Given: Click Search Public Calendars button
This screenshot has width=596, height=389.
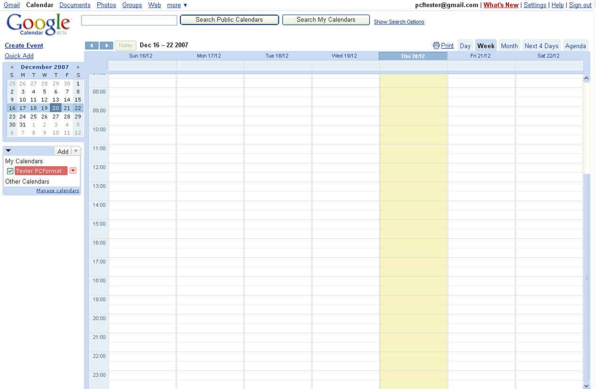Looking at the screenshot, I should tap(230, 20).
